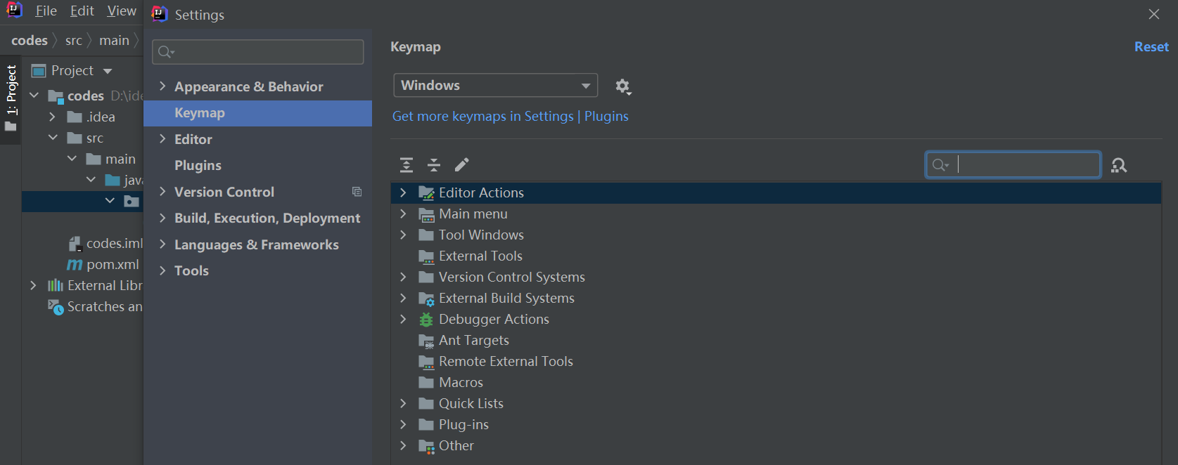Expand the Version Control Systems keymap group

pos(403,277)
